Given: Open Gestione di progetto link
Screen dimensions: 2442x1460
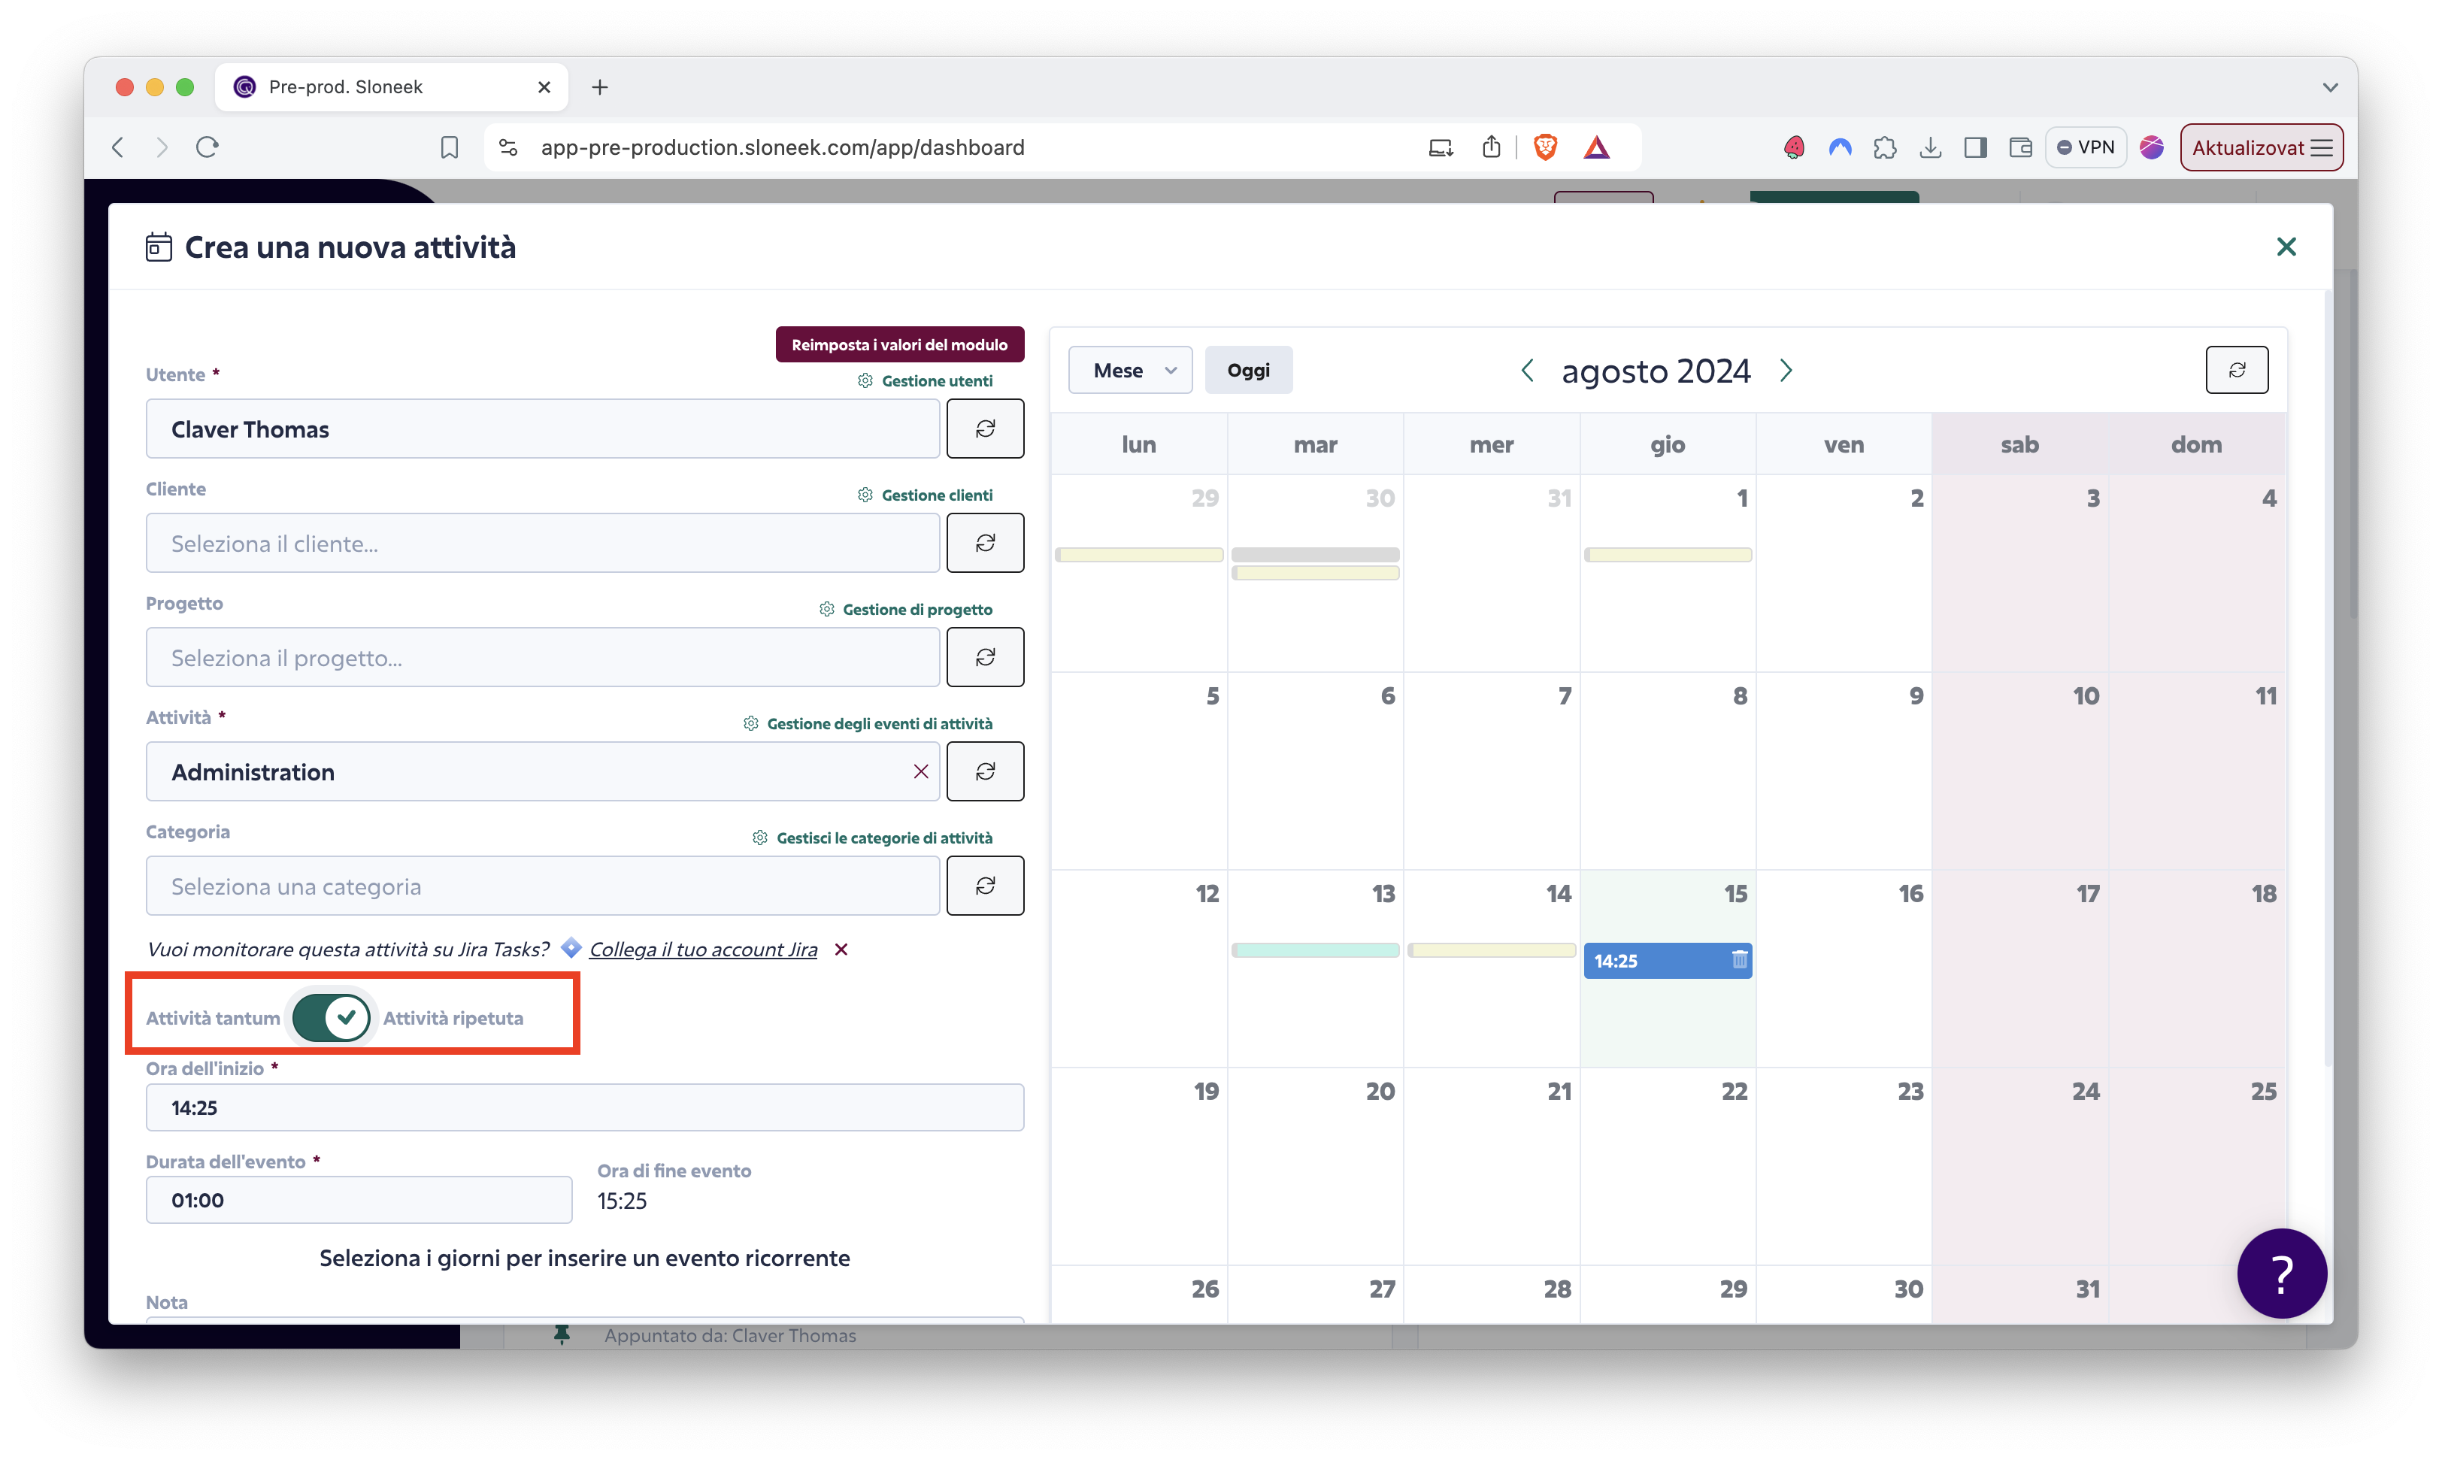Looking at the screenshot, I should (905, 609).
